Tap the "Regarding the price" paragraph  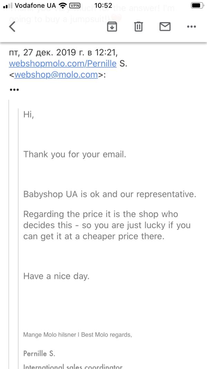[107, 225]
